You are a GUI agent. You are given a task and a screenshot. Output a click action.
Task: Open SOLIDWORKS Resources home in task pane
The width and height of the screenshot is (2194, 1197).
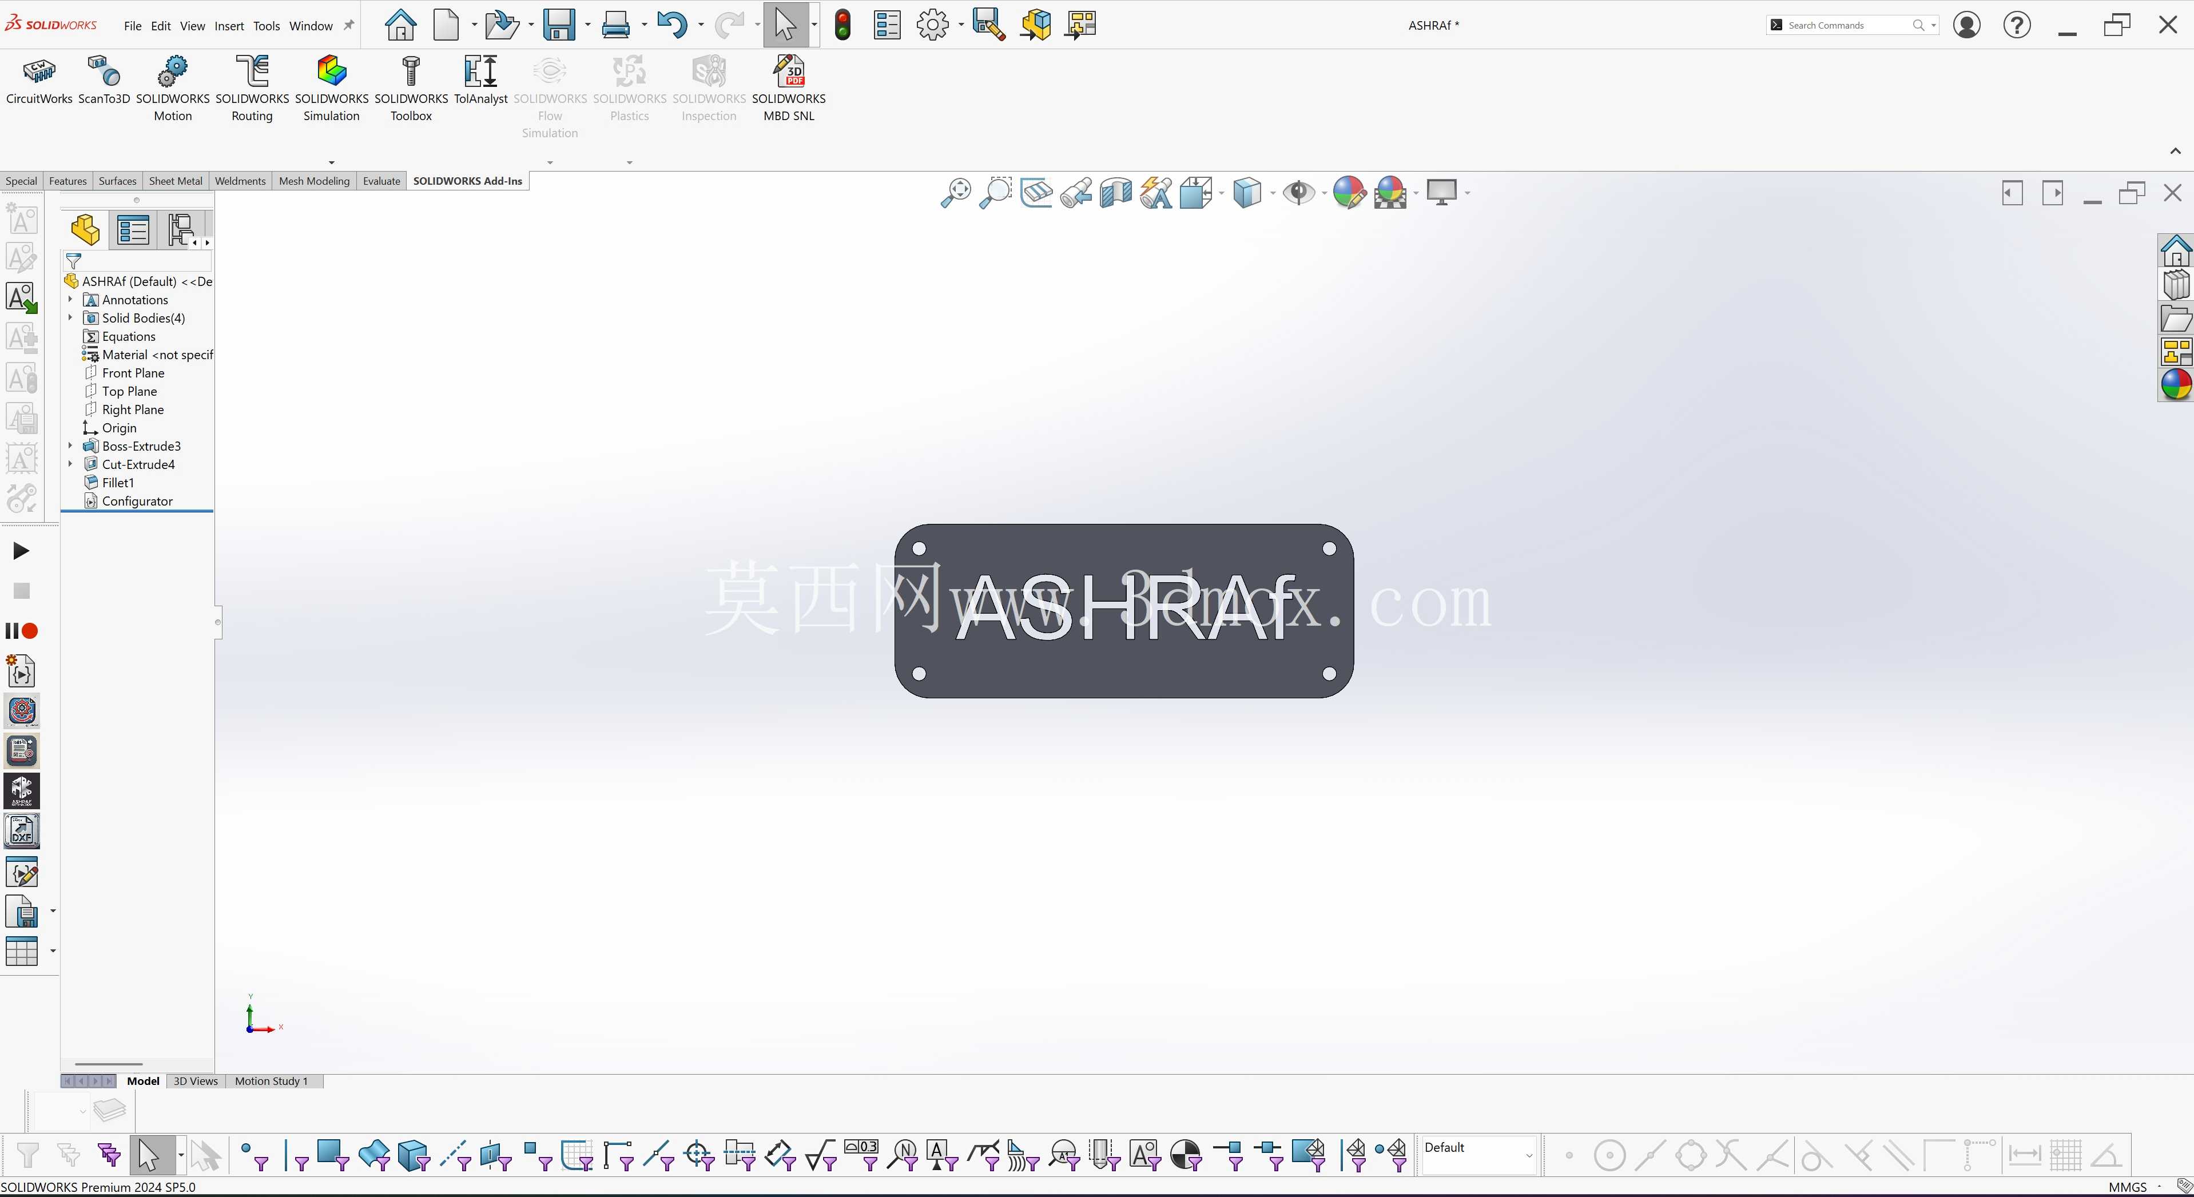tap(2176, 251)
